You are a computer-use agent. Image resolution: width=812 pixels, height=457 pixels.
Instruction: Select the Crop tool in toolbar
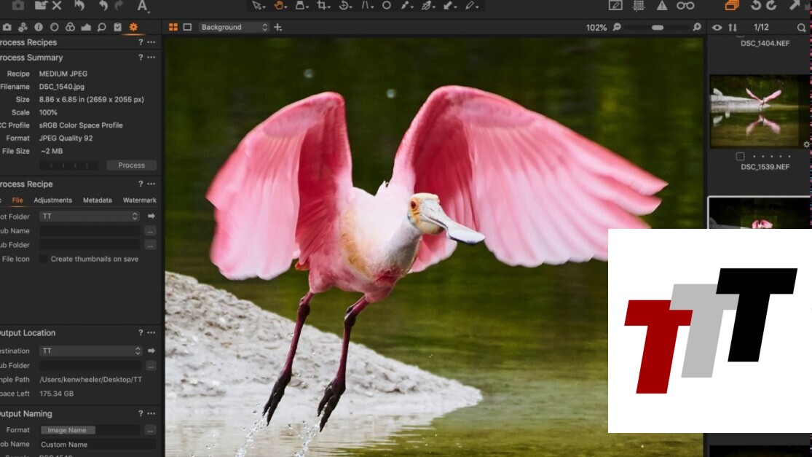tap(322, 6)
